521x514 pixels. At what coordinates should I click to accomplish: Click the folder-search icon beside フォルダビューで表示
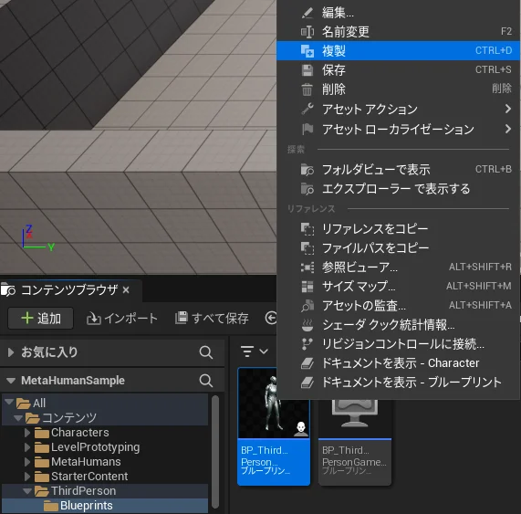(307, 170)
